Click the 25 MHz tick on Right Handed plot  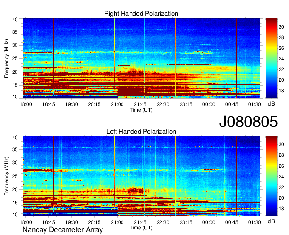click(x=15, y=58)
